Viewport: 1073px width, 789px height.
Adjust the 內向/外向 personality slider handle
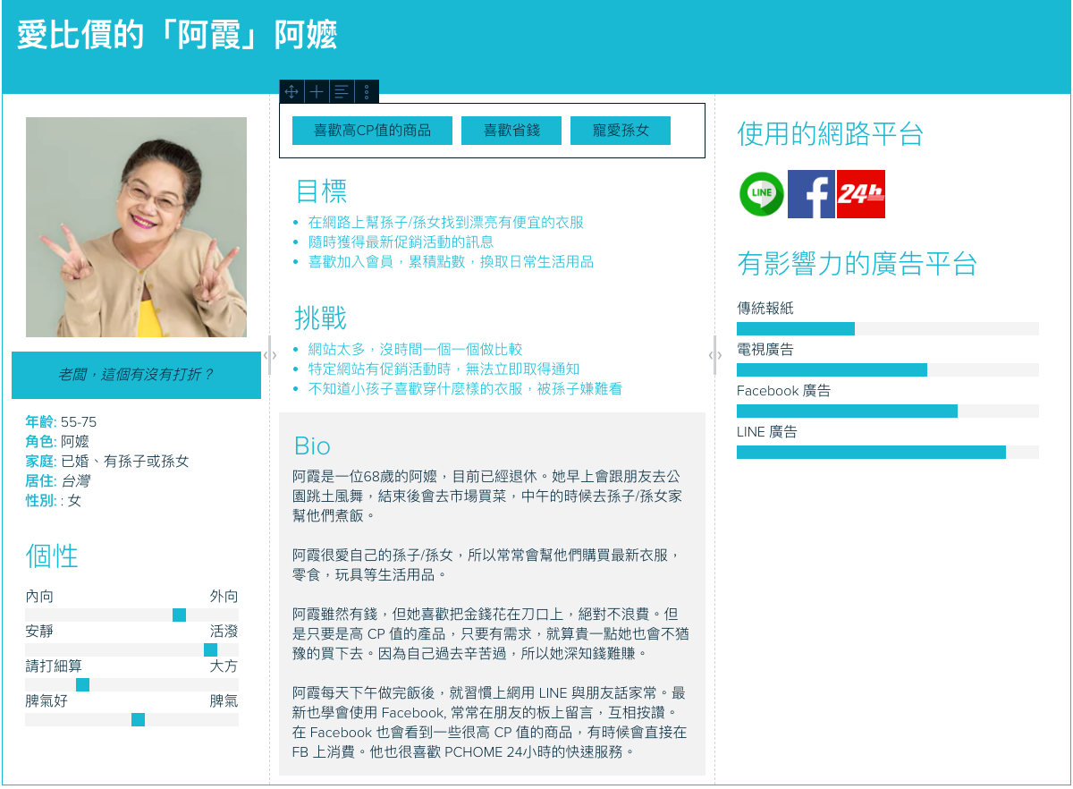click(179, 615)
